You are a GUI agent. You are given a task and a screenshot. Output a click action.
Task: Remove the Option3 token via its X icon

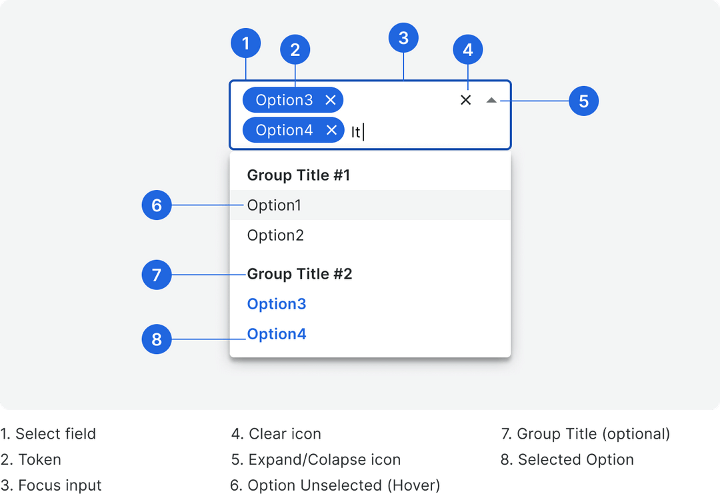coord(330,99)
